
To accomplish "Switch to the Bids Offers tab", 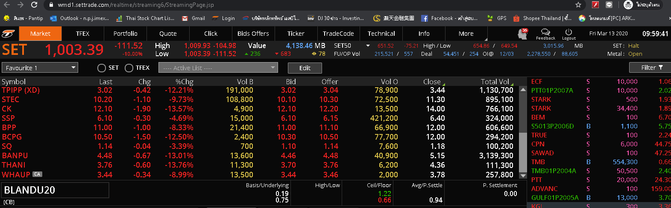I will coord(253,34).
